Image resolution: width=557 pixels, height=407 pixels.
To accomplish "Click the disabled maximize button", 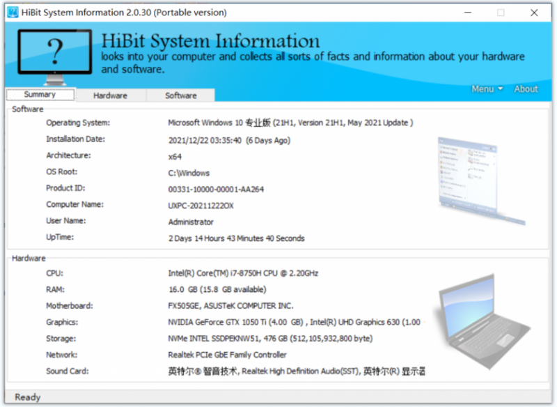I will pyautogui.click(x=501, y=13).
